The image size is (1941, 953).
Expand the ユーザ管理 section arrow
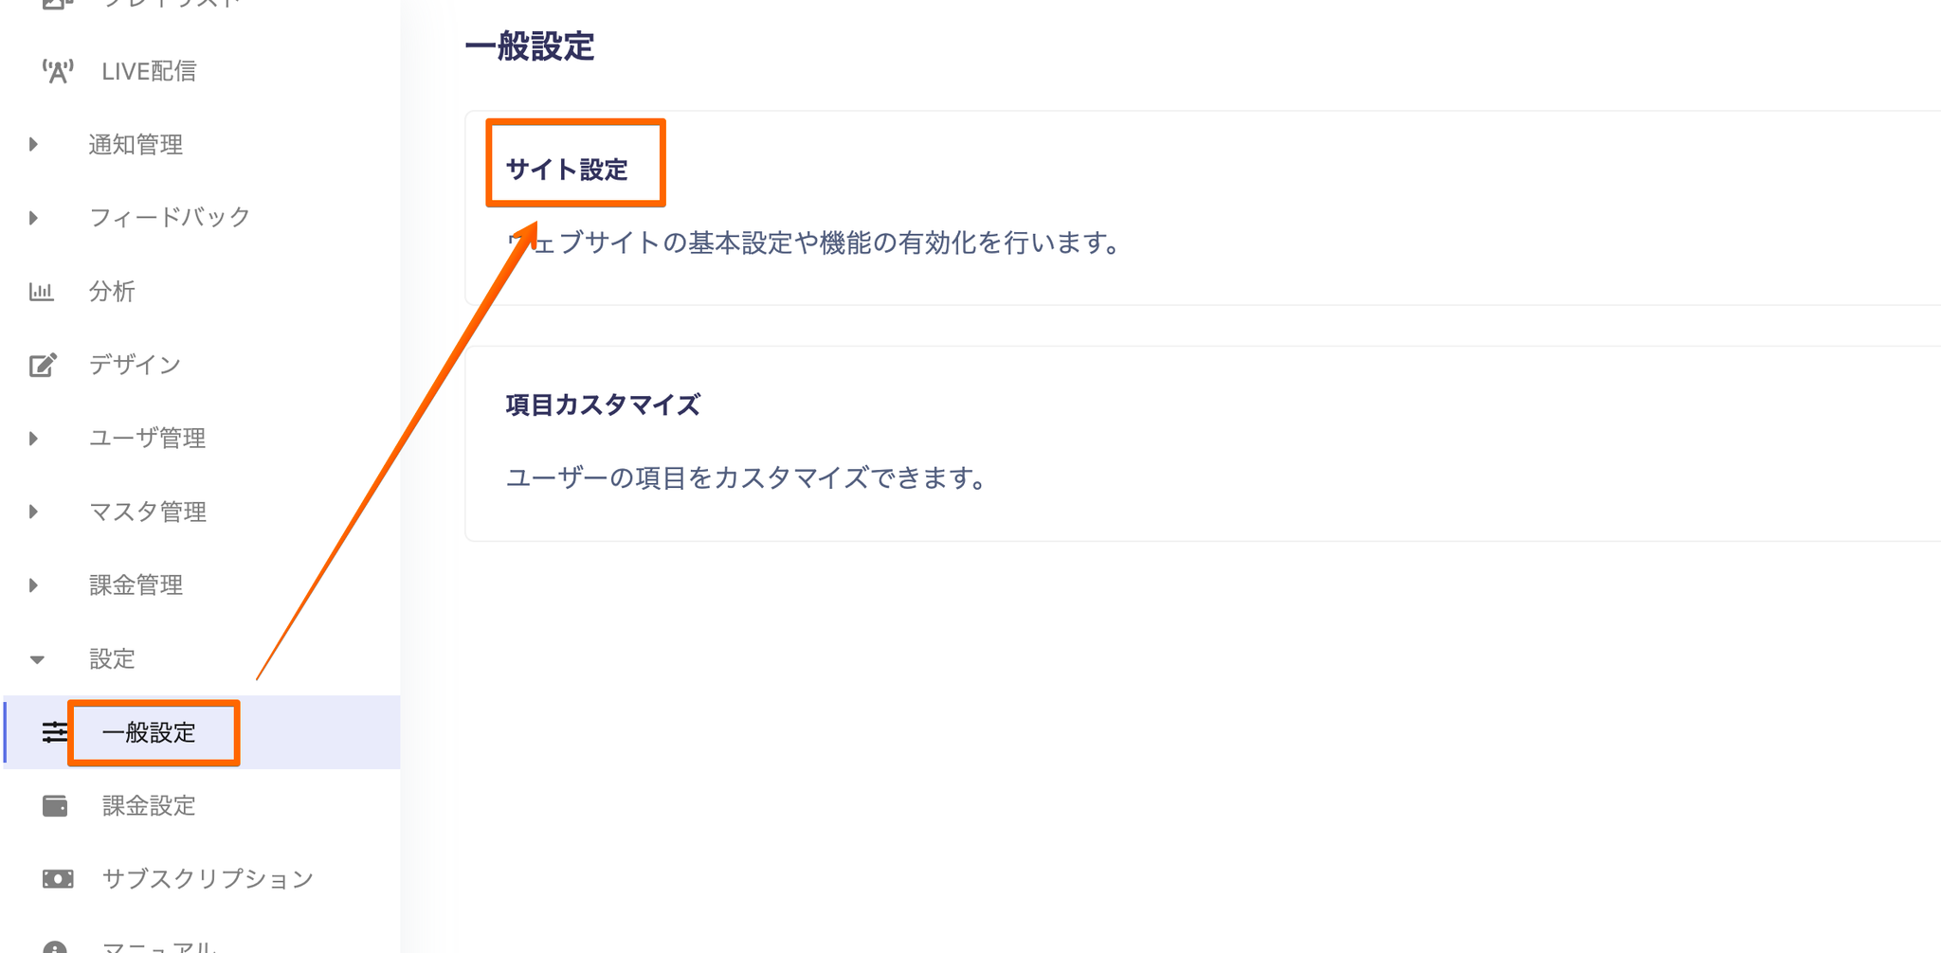[34, 439]
